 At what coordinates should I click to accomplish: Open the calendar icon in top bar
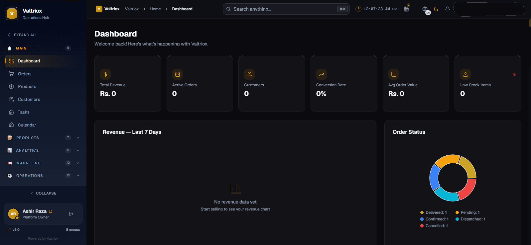point(406,9)
